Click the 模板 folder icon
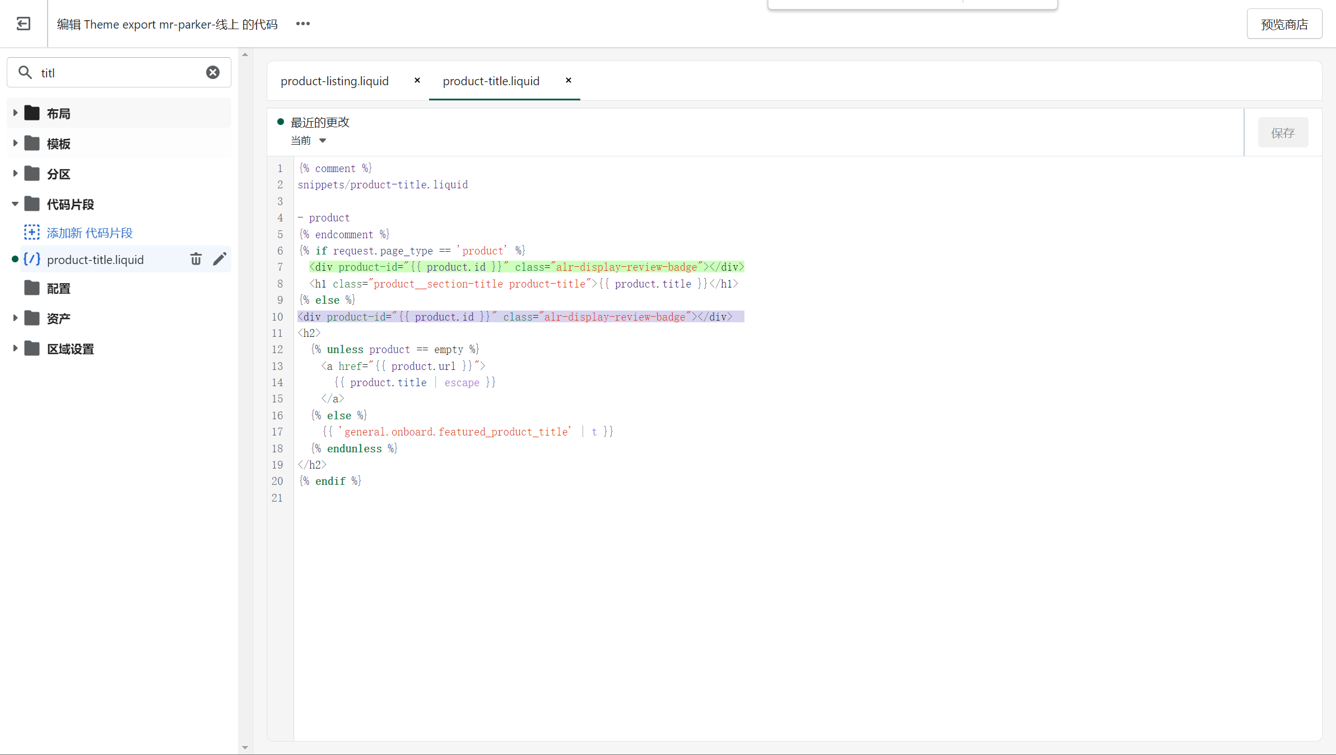The height and width of the screenshot is (755, 1336). (32, 143)
